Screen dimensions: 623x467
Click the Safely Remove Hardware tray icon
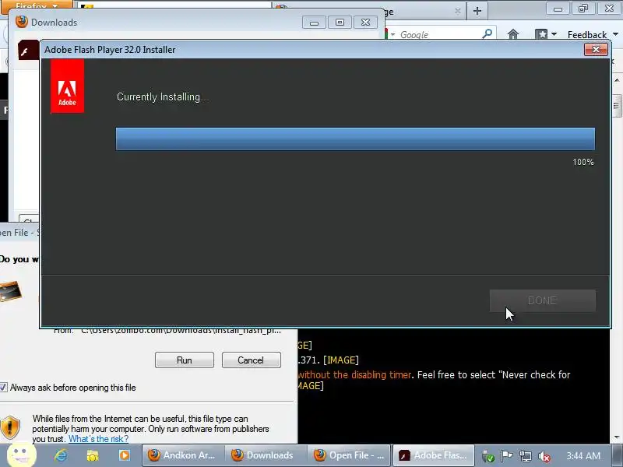487,457
